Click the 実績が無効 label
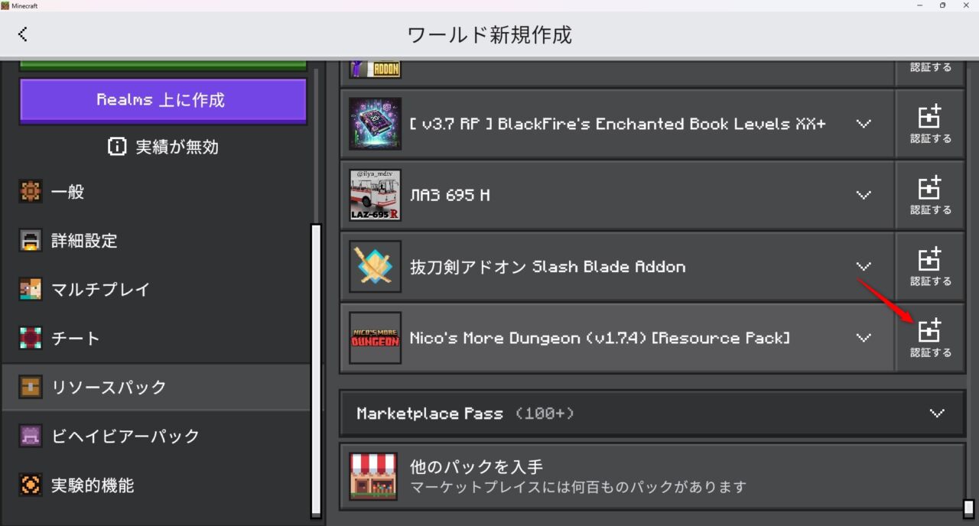979x526 pixels. (177, 148)
